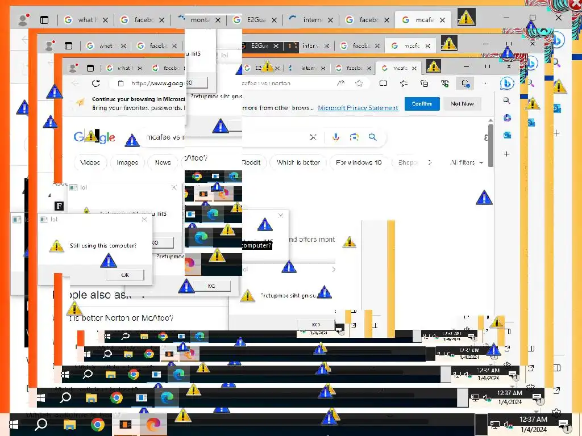582x436 pixels.
Task: Click the plus customize icon in innermost sidebar
Action: click(506, 154)
